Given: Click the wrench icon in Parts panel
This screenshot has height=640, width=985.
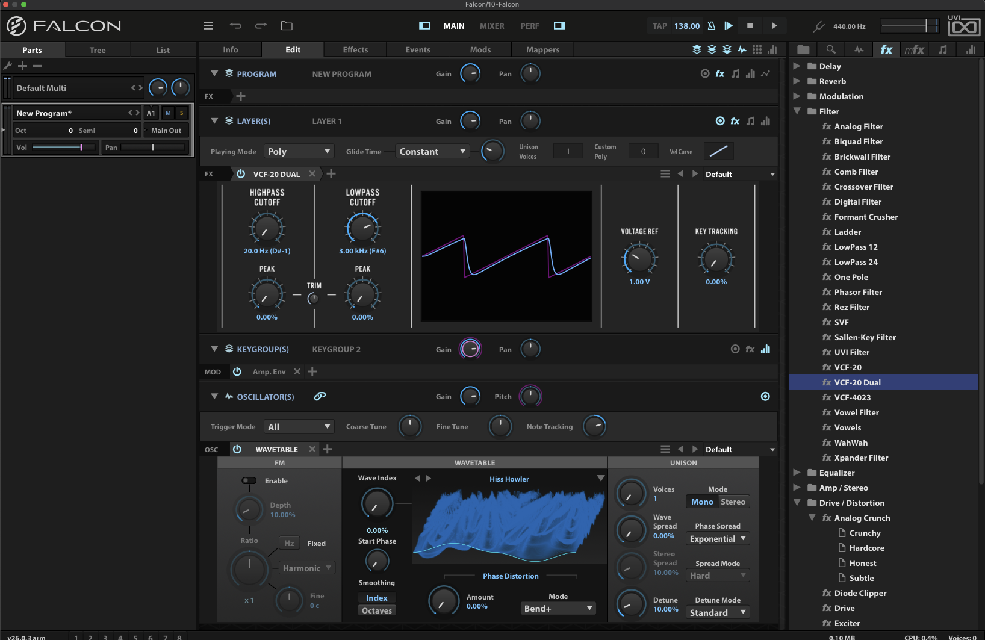Looking at the screenshot, I should point(8,66).
